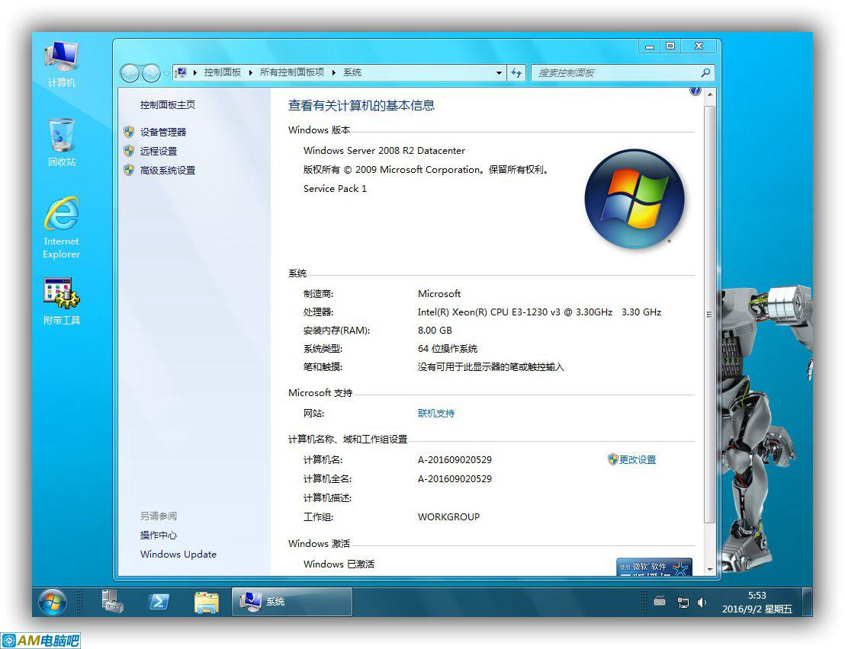
Task: Click 更改设置 to change computer name
Action: pos(638,459)
